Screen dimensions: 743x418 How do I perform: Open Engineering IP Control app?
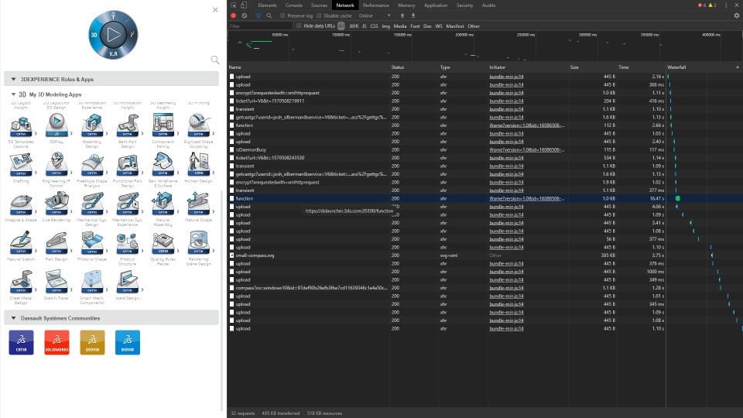click(x=56, y=165)
